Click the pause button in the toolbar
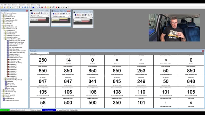Screen dimensions: 205x115 [61, 7]
